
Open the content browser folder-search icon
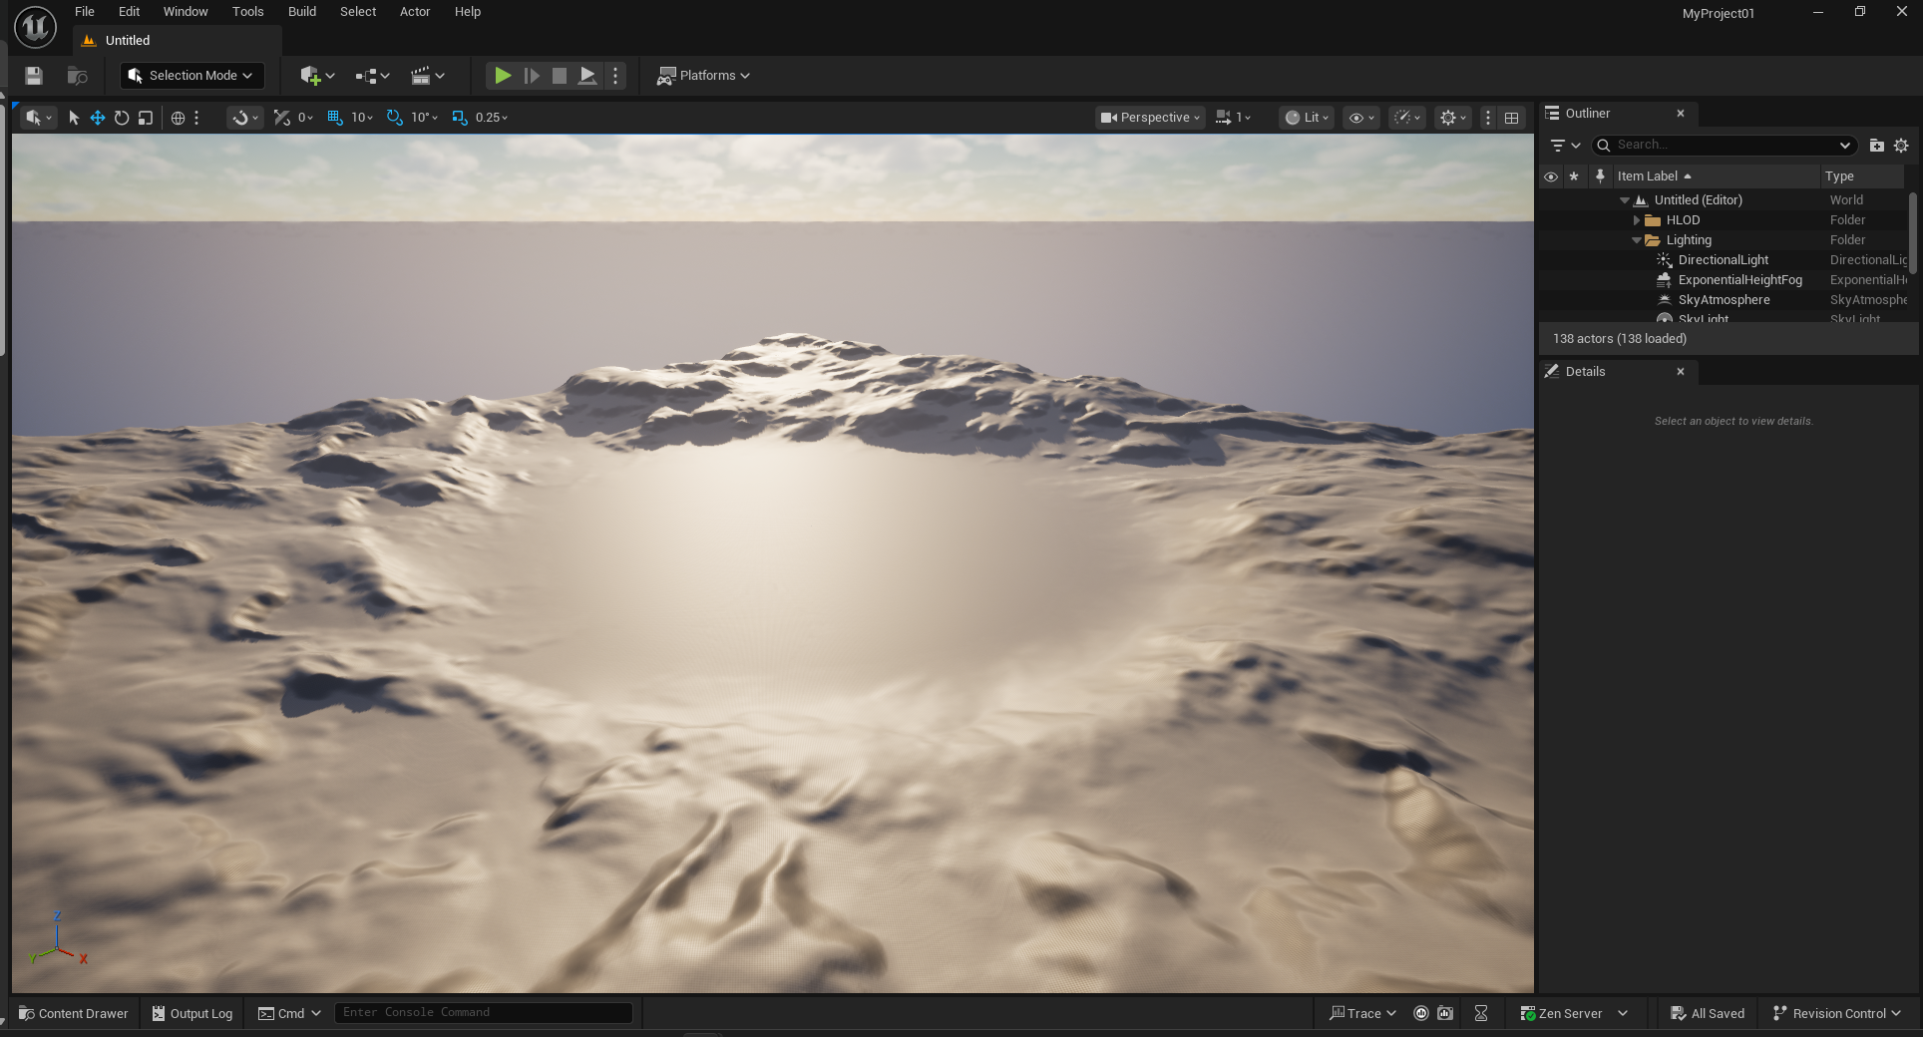pos(77,76)
